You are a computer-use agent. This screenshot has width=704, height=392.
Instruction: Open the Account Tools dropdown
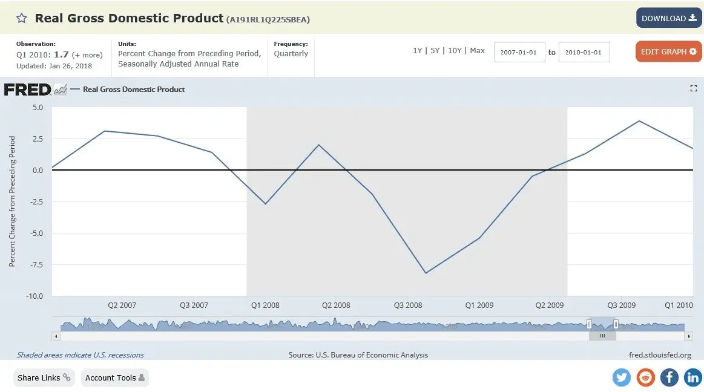114,377
